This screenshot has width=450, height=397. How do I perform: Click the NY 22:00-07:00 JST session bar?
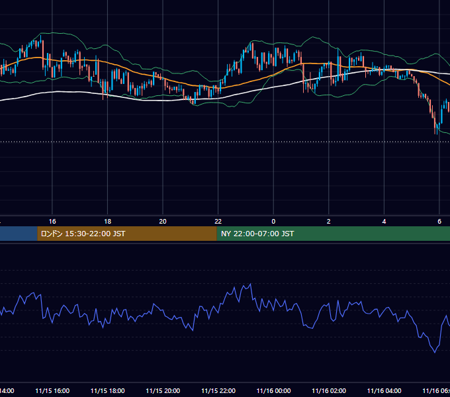[x=333, y=234]
